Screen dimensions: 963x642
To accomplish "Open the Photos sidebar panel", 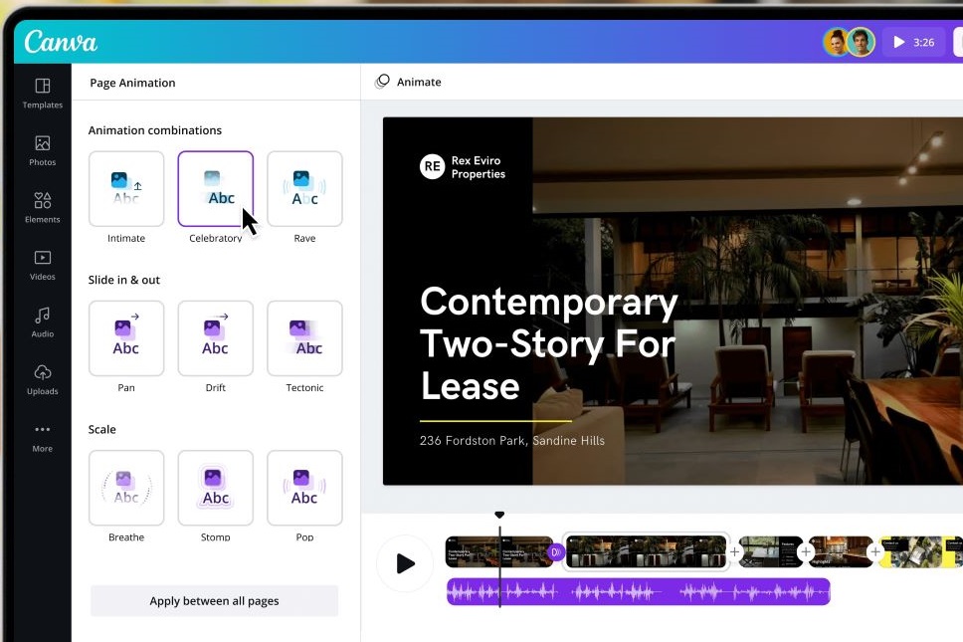I will (42, 150).
